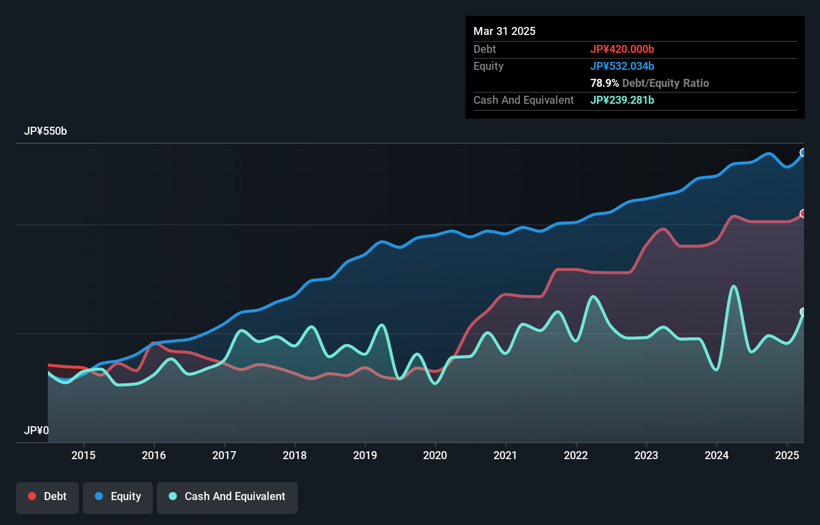Click the 78.9% Debt/Equity Ratio text
This screenshot has height=525, width=820.
click(650, 83)
